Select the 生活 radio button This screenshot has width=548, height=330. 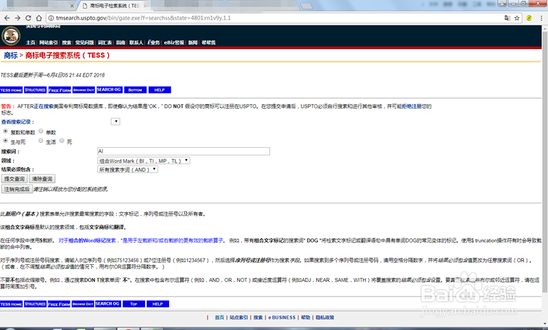[41, 141]
